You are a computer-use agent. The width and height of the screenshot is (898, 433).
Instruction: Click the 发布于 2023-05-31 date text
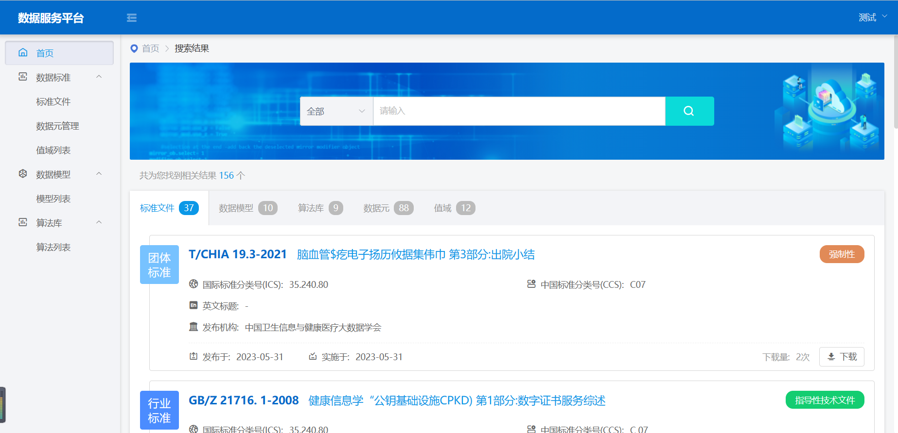click(x=260, y=357)
